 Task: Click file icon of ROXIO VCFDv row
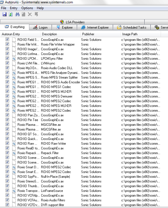pyautogui.click(x=14, y=205)
